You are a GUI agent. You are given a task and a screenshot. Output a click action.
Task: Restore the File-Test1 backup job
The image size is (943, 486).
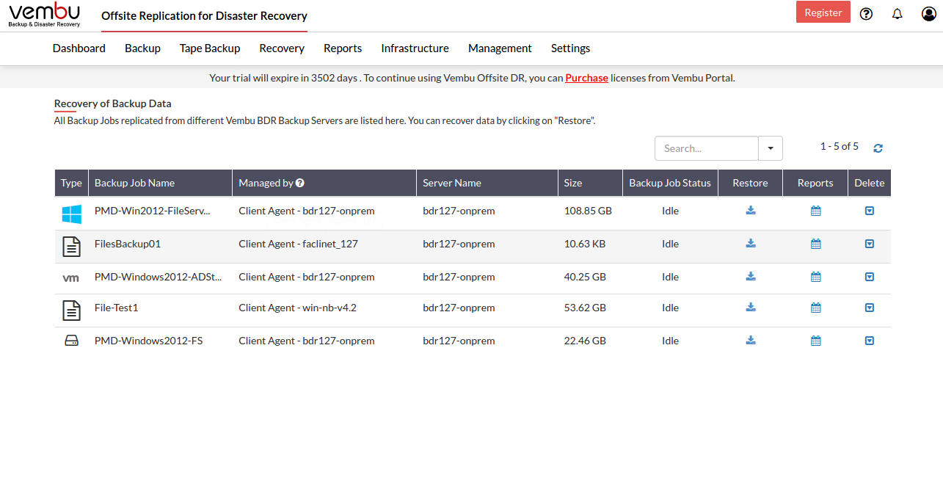coord(751,308)
